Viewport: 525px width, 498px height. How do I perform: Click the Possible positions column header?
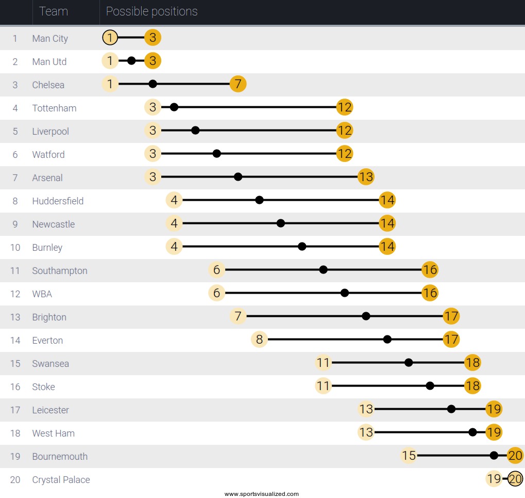pos(151,11)
